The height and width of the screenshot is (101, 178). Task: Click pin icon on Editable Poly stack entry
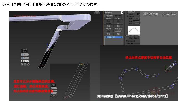tap(121, 37)
